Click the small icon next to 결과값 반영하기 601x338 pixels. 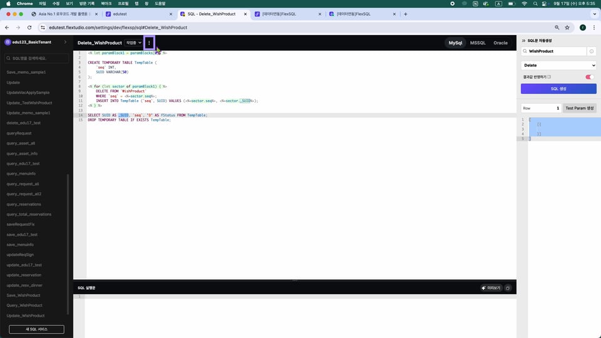click(x=549, y=76)
